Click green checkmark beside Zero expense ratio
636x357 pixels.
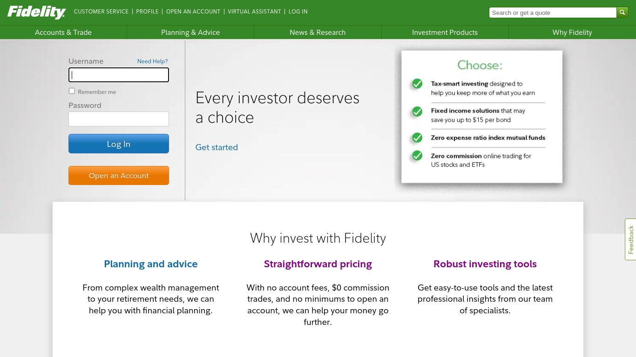pyautogui.click(x=417, y=138)
